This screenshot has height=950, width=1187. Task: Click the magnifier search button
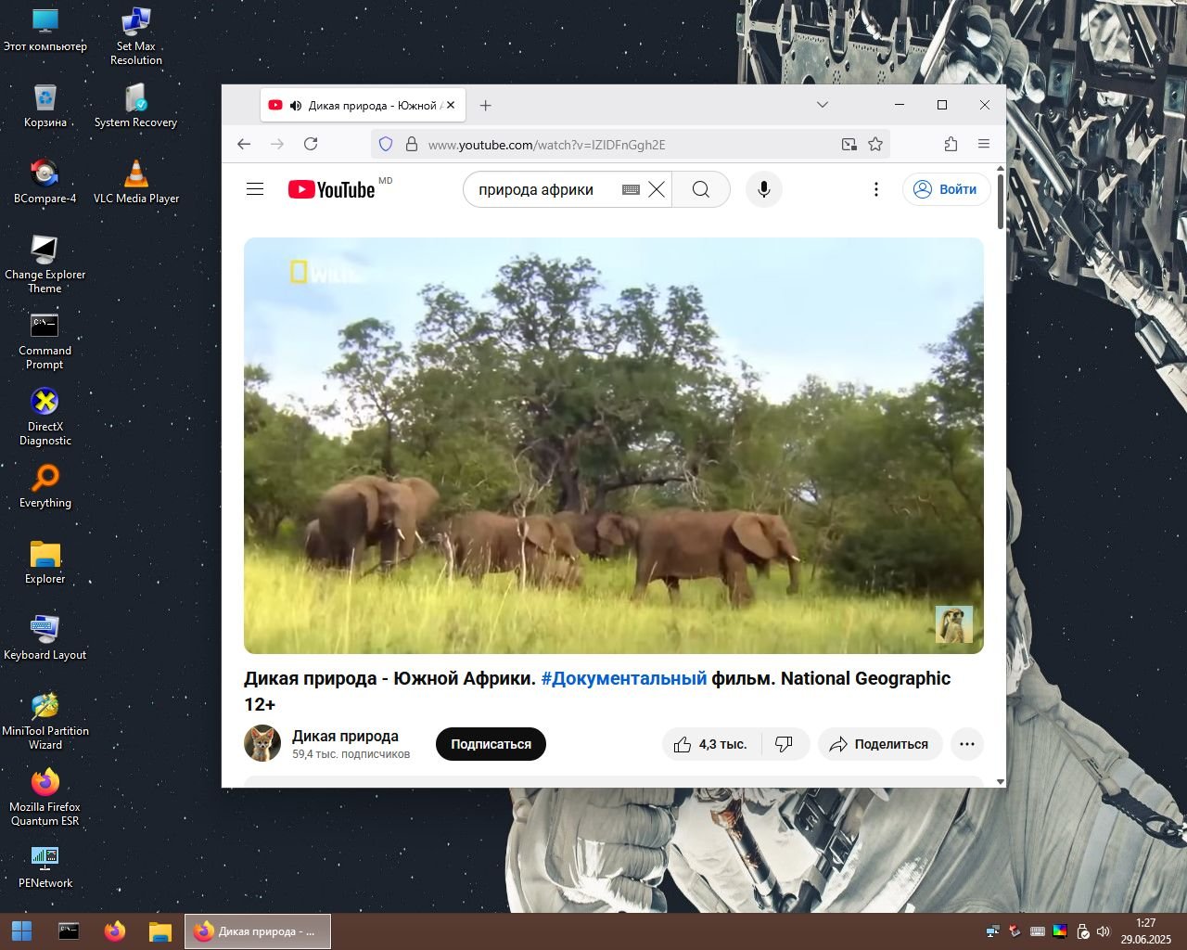(701, 189)
